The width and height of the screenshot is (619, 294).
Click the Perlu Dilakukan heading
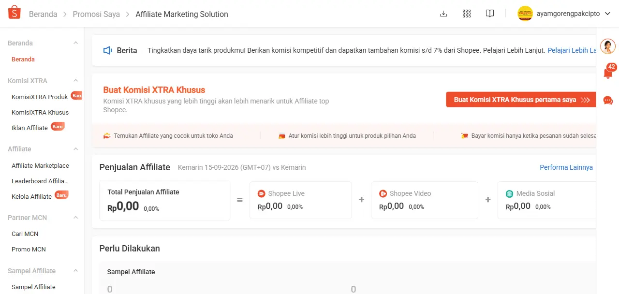[x=130, y=249]
